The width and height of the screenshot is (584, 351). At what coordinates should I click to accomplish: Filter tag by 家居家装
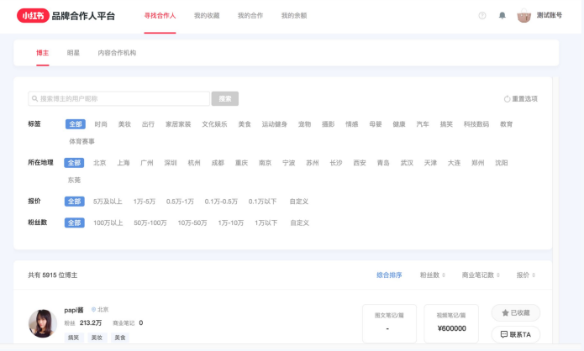click(178, 124)
